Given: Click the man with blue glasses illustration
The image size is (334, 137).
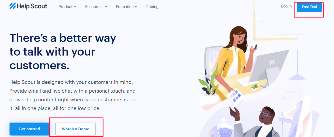Looking at the screenshot, I should (x=260, y=122).
